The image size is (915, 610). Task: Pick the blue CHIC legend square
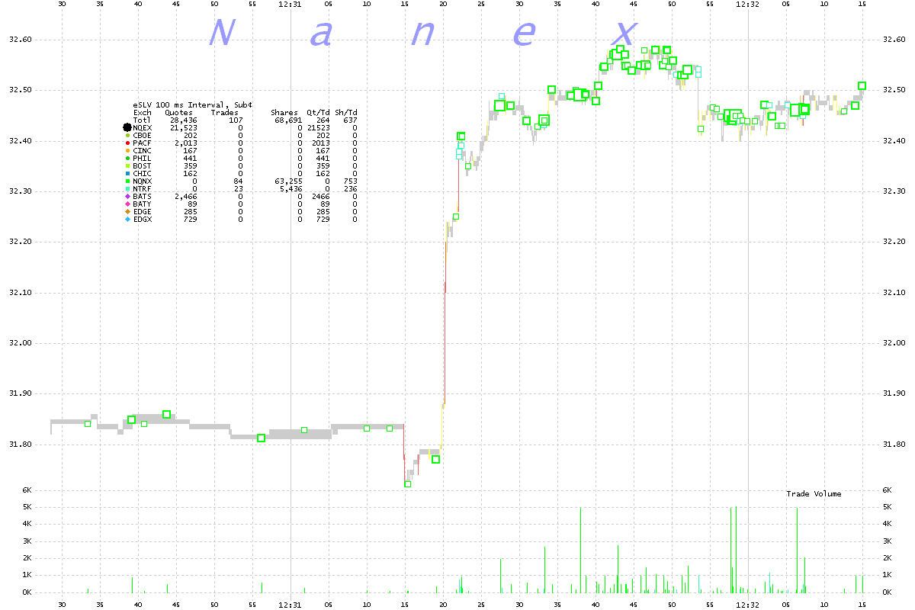(128, 174)
